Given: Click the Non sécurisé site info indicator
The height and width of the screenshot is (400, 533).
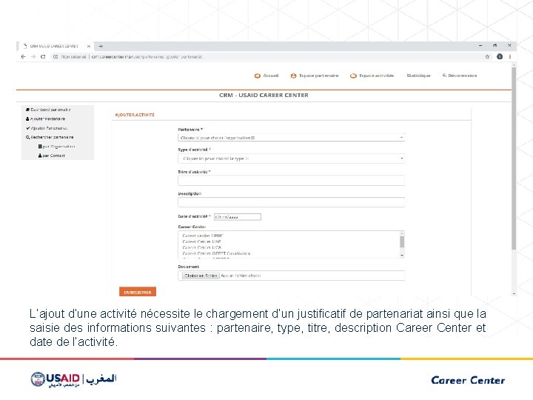Looking at the screenshot, I should (70, 57).
